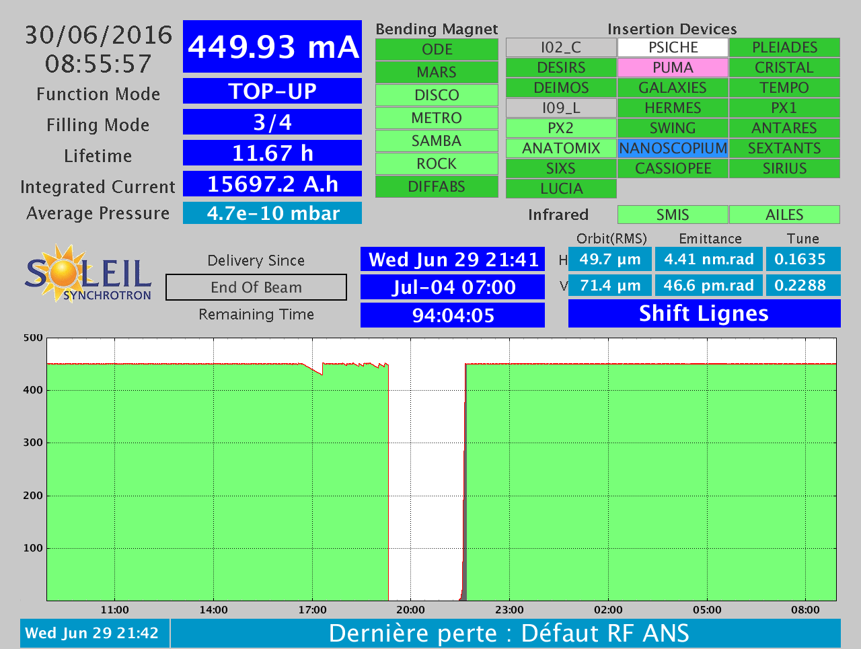Click the 23:00 time axis label
The height and width of the screenshot is (649, 861).
[509, 610]
